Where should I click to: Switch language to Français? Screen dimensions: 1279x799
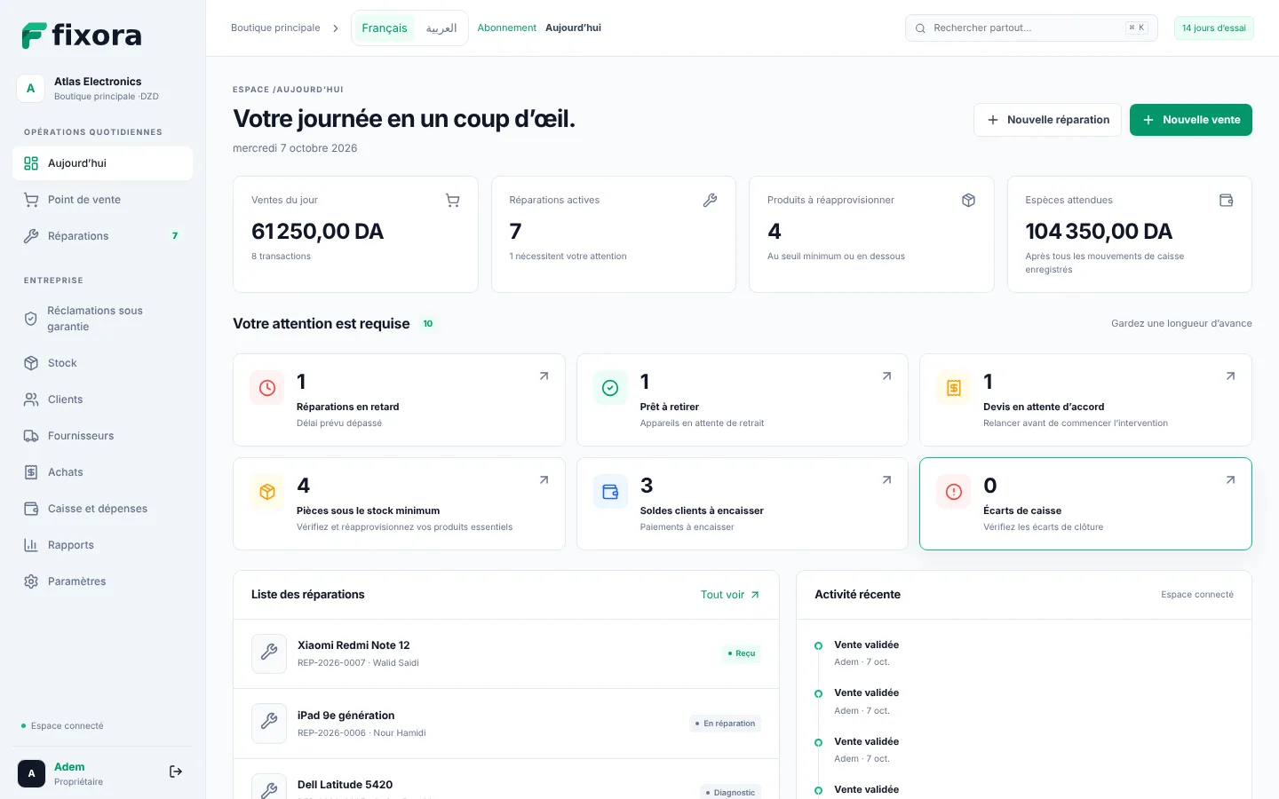[x=385, y=28]
